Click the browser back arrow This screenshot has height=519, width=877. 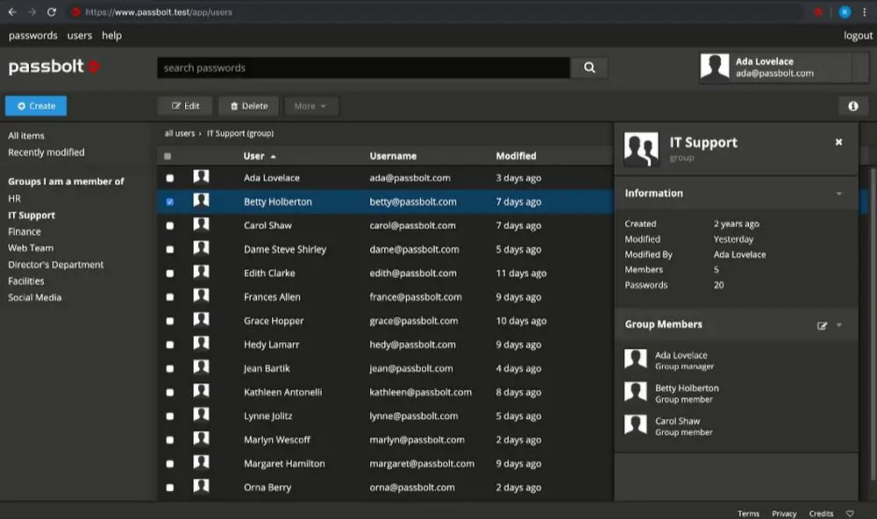pos(12,11)
